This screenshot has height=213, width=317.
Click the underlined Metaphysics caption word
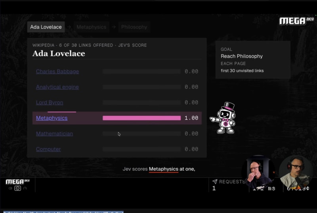pos(164,169)
